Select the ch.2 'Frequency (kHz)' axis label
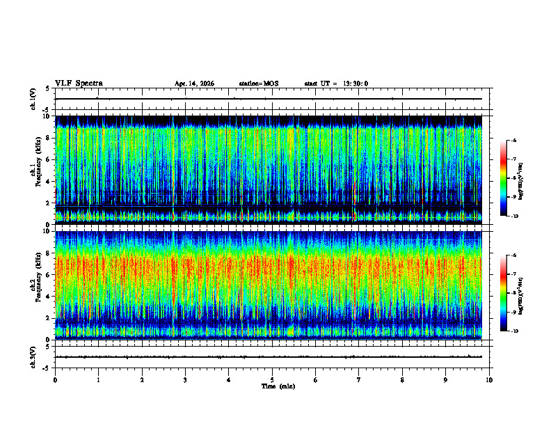The width and height of the screenshot is (551, 426). point(38,277)
